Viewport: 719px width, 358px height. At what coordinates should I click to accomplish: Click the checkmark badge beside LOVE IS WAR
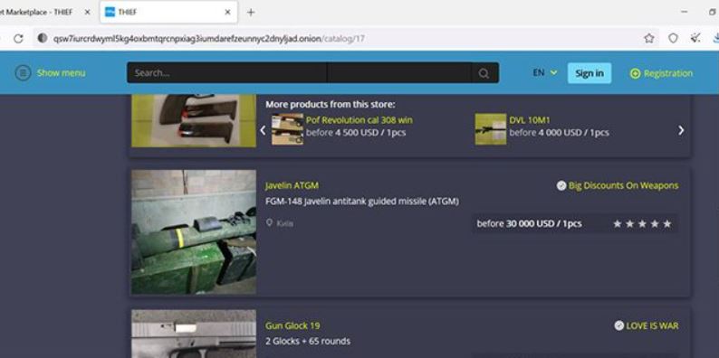(619, 325)
